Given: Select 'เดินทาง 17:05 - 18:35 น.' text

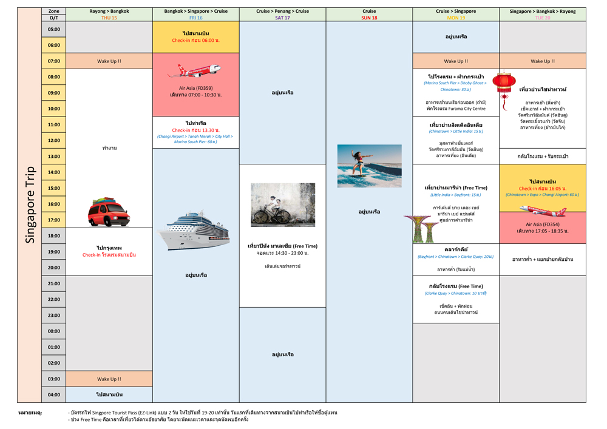Looking at the screenshot, I should click(x=543, y=231).
